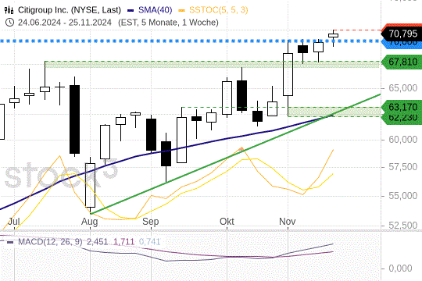
Task: Click the clock icon beside date range
Action: (9, 22)
